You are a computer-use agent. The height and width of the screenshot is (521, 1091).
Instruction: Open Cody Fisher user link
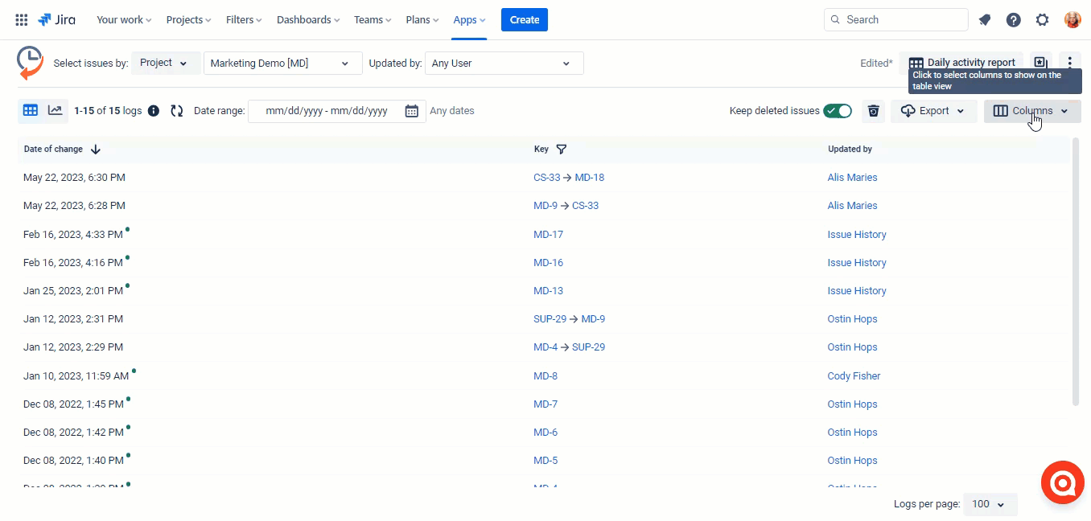pos(854,376)
